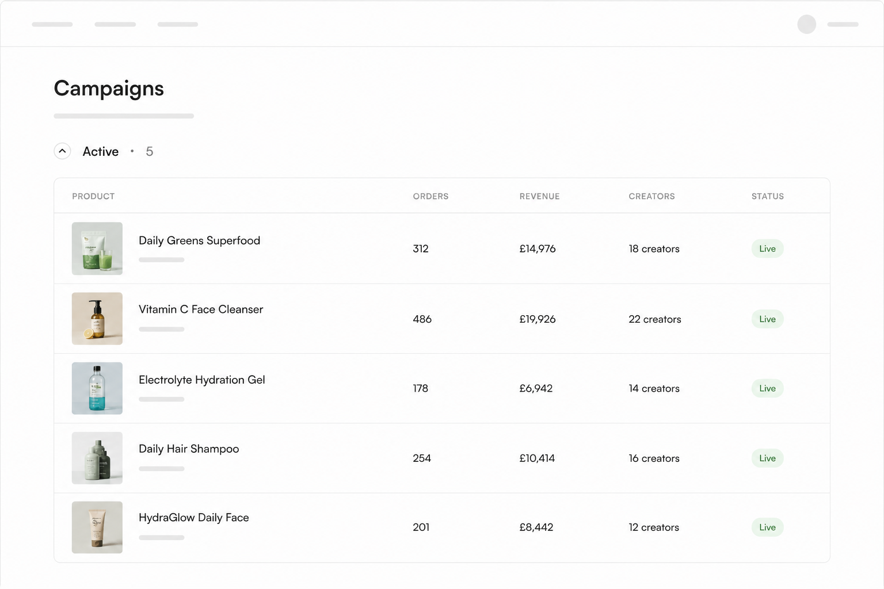Collapse the Active campaigns section
Image resolution: width=884 pixels, height=589 pixels.
click(62, 151)
